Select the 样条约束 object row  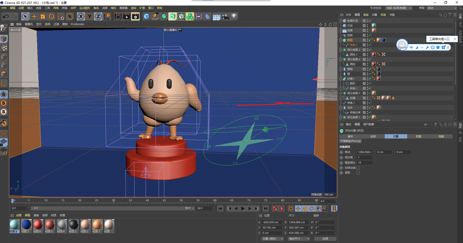(355, 112)
